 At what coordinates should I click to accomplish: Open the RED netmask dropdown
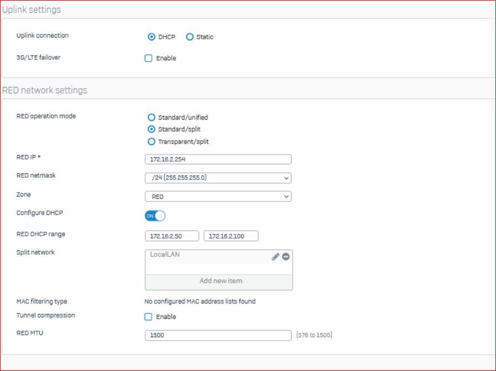tap(218, 178)
